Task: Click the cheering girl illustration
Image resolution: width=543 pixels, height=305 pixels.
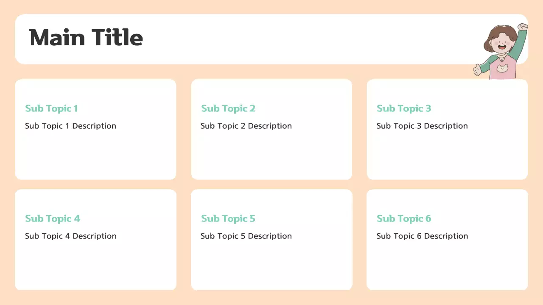Action: click(501, 51)
